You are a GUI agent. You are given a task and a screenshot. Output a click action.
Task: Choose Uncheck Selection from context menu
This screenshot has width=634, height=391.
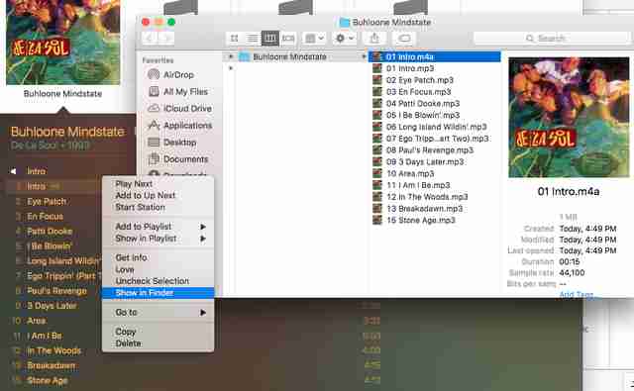click(x=158, y=281)
